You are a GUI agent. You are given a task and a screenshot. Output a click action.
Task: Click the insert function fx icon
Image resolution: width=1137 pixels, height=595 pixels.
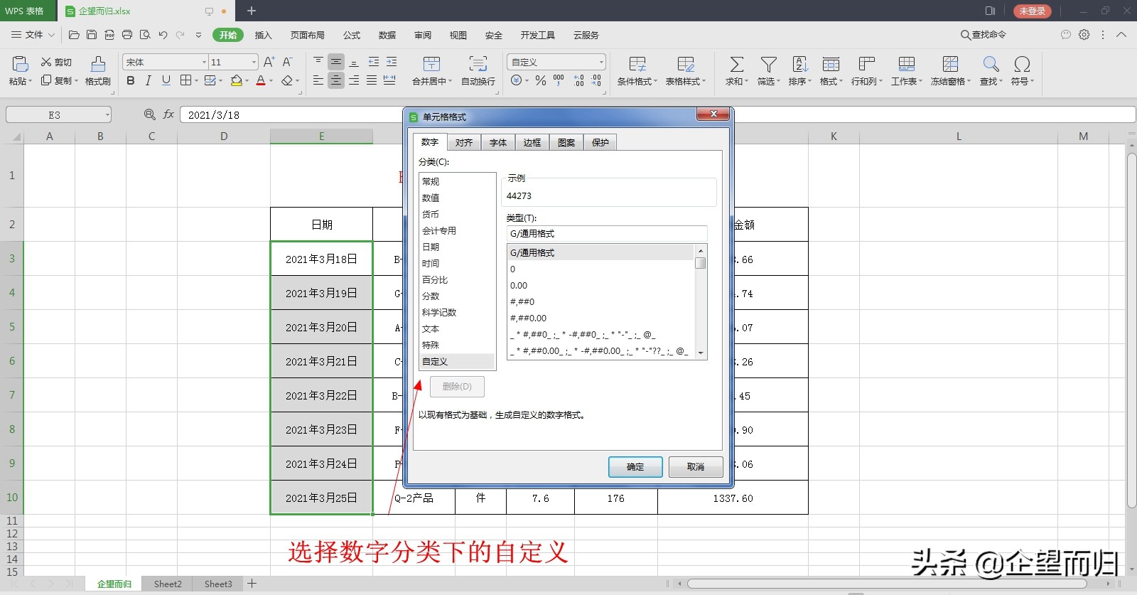168,114
